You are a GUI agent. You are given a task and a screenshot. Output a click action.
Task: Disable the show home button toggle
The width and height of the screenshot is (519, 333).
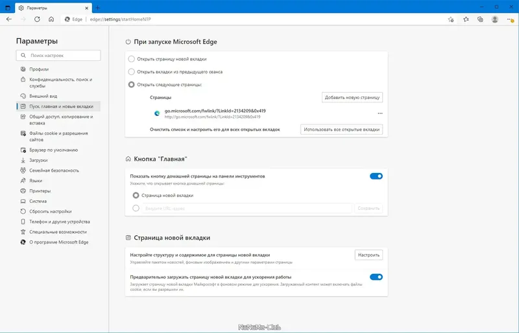[x=376, y=176]
